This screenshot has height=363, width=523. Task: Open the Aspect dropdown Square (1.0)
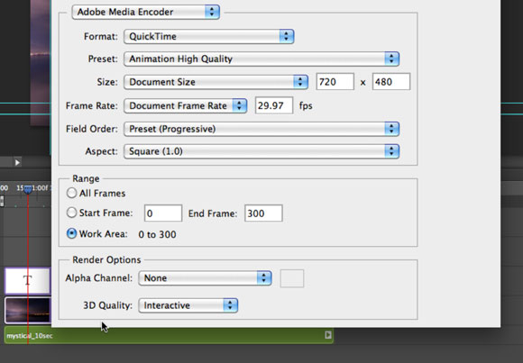point(261,151)
